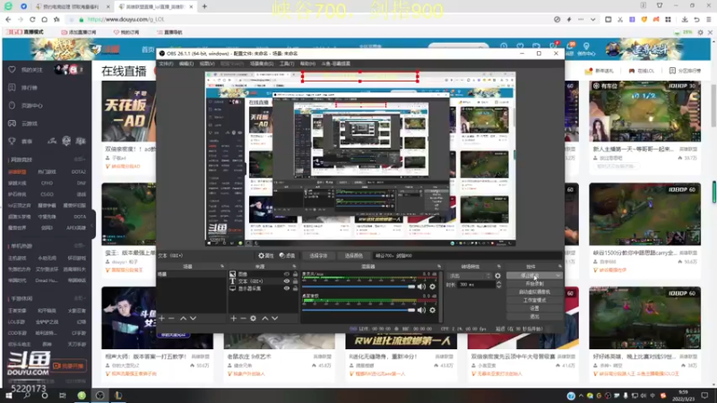The width and height of the screenshot is (717, 403).
Task: Add a new source in OBS sources panel
Action: pos(233,318)
